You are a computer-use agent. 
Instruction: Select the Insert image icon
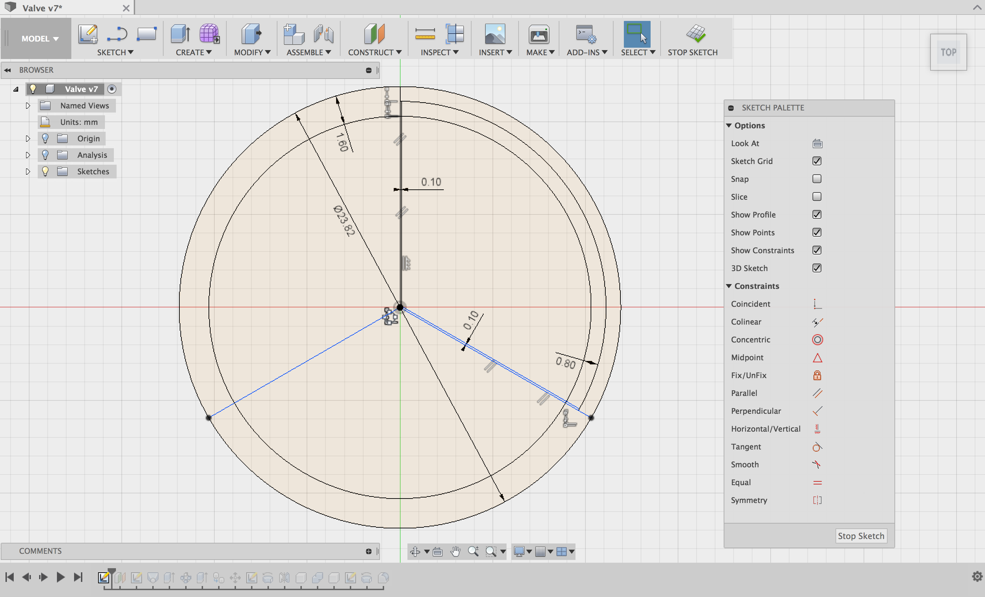(495, 34)
